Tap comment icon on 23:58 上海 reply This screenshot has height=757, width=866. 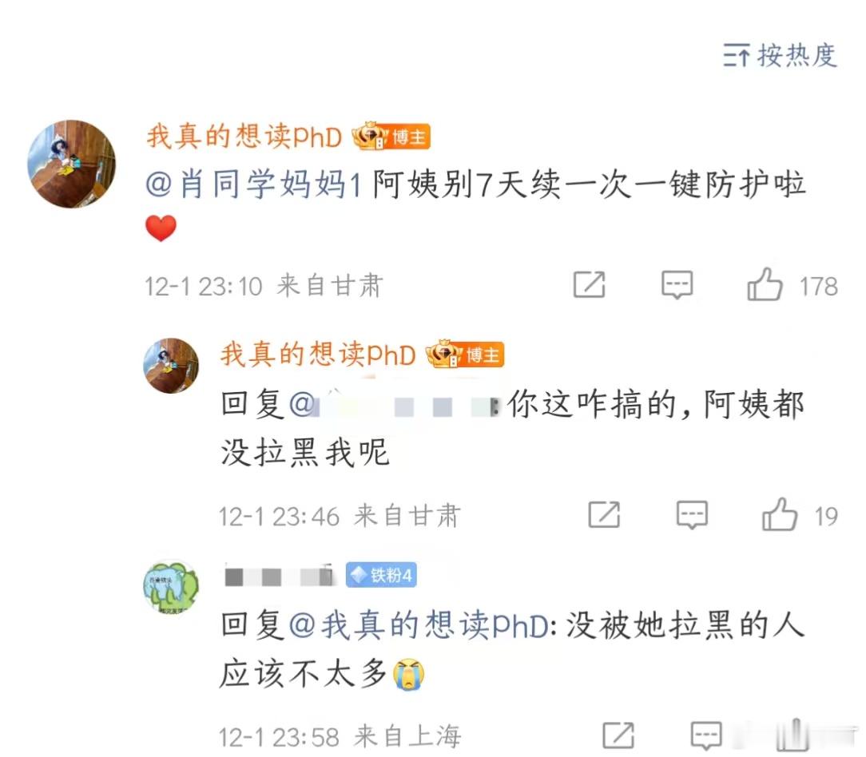pyautogui.click(x=706, y=735)
